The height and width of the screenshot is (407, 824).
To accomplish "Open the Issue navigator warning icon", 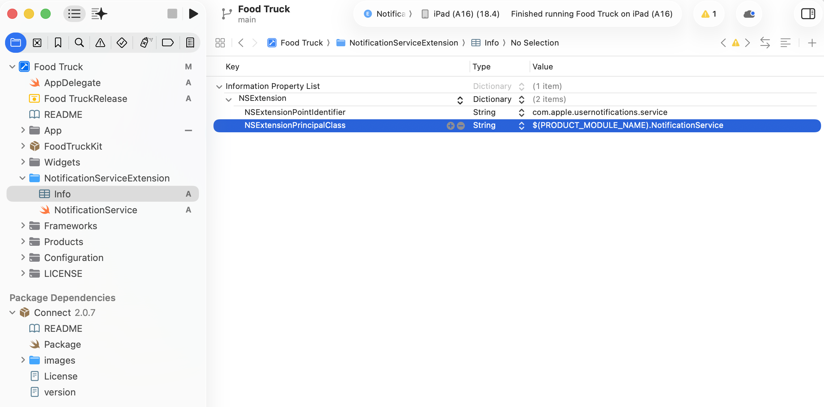I will (100, 43).
